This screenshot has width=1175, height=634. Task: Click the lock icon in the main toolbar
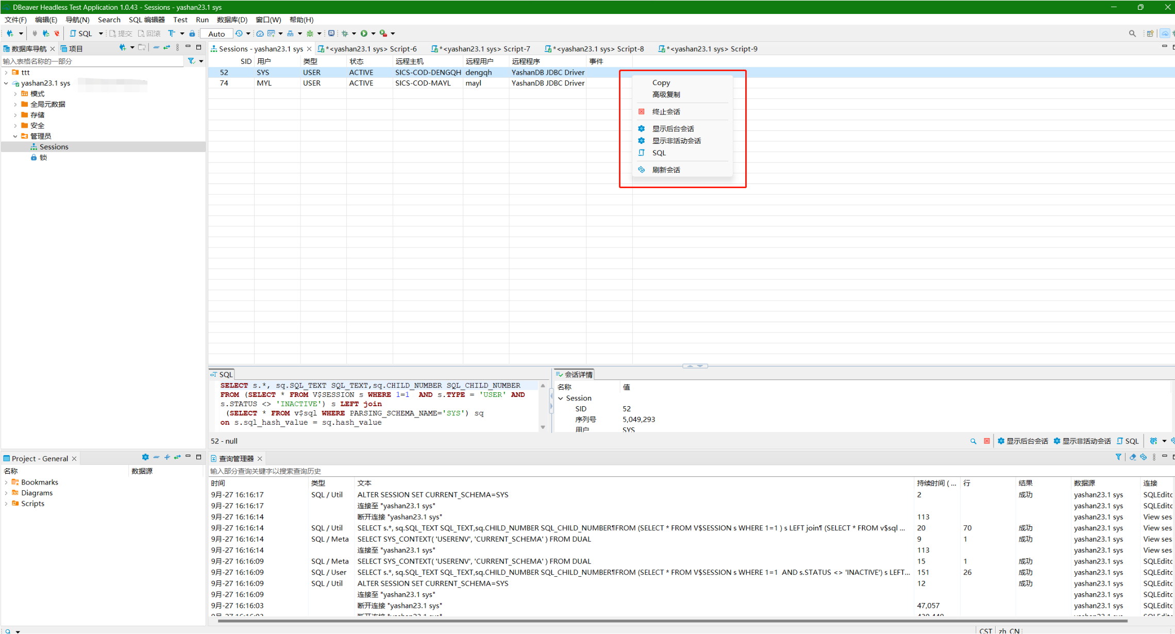pos(192,34)
